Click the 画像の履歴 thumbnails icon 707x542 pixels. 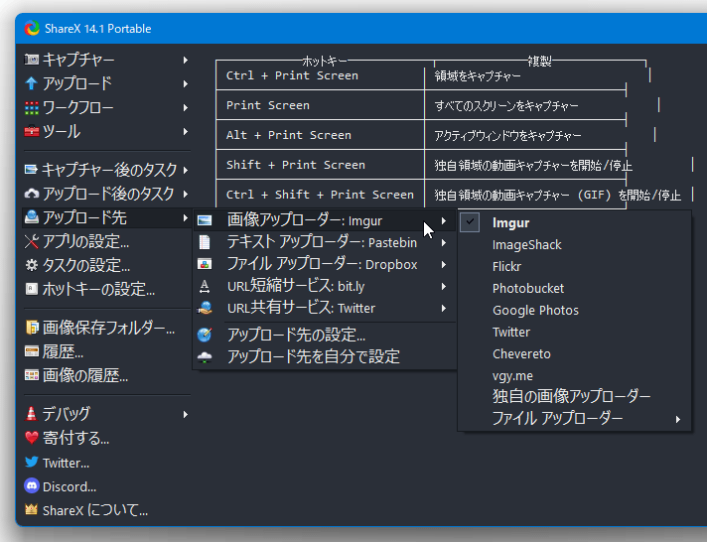tap(32, 375)
